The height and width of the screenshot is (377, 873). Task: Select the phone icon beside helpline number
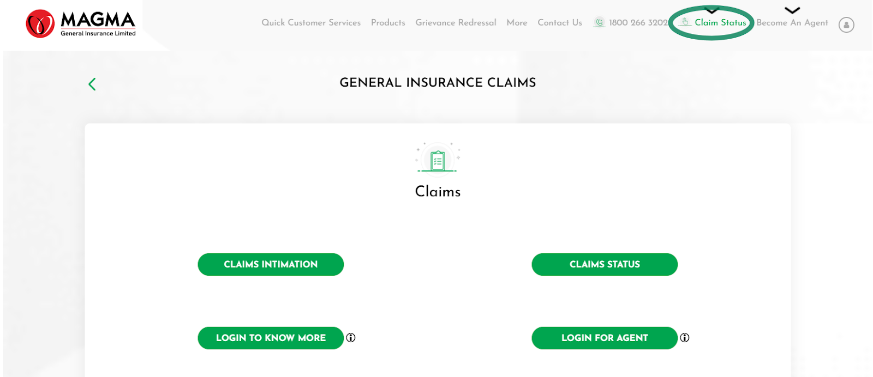[x=599, y=22]
